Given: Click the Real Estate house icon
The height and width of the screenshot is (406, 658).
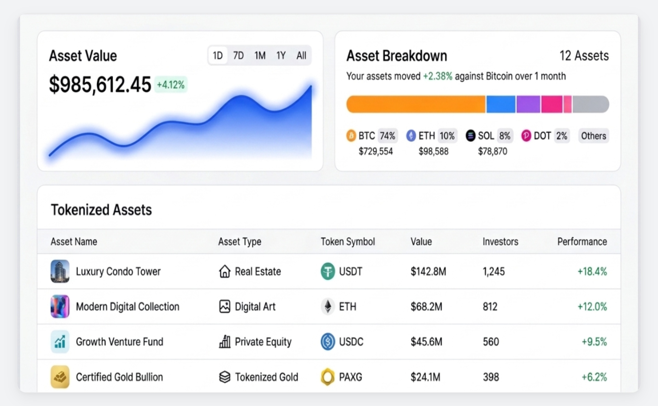Looking at the screenshot, I should click(225, 271).
